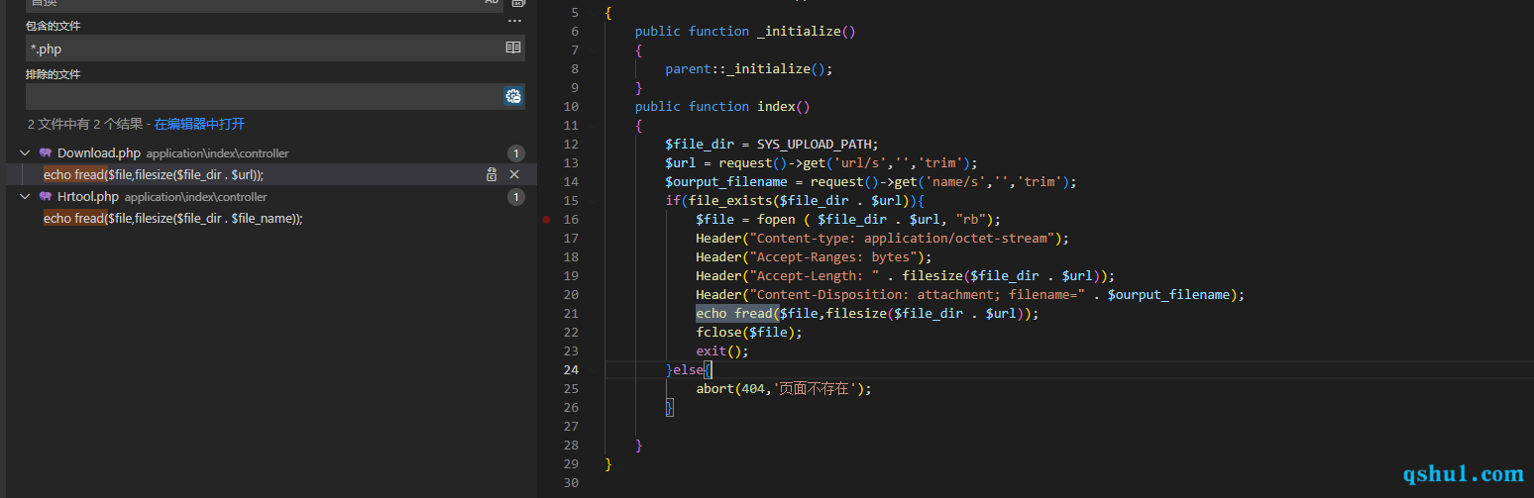Click the '排除的文件' label
This screenshot has width=1534, height=498.
pyautogui.click(x=54, y=74)
